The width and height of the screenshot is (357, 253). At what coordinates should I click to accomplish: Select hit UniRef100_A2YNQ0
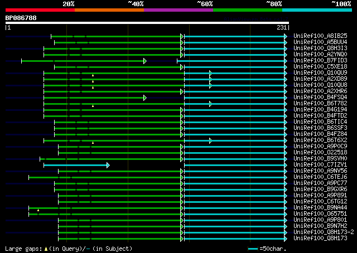(320, 55)
